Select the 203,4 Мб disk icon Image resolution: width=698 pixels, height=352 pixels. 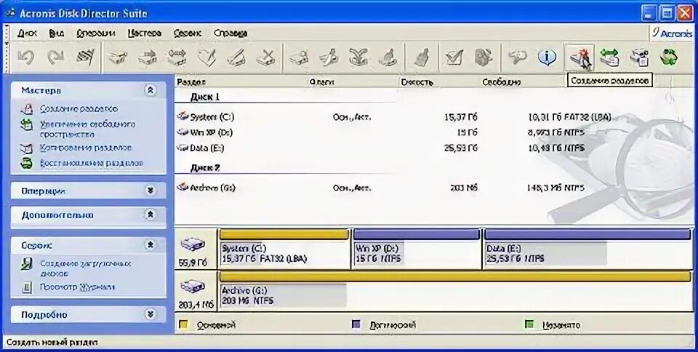[193, 286]
